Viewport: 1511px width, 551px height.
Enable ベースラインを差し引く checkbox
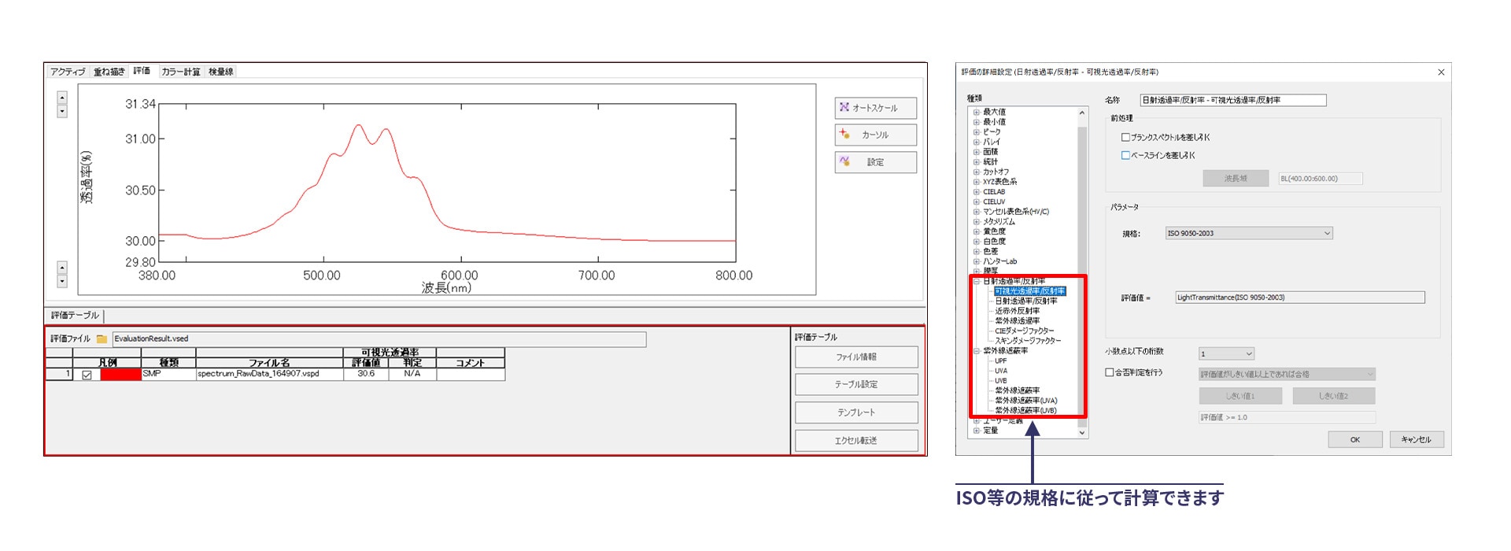click(1125, 155)
